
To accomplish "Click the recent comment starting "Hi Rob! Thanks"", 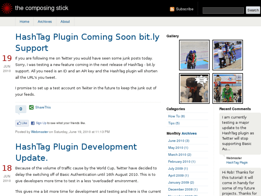I will click(x=240, y=183).
